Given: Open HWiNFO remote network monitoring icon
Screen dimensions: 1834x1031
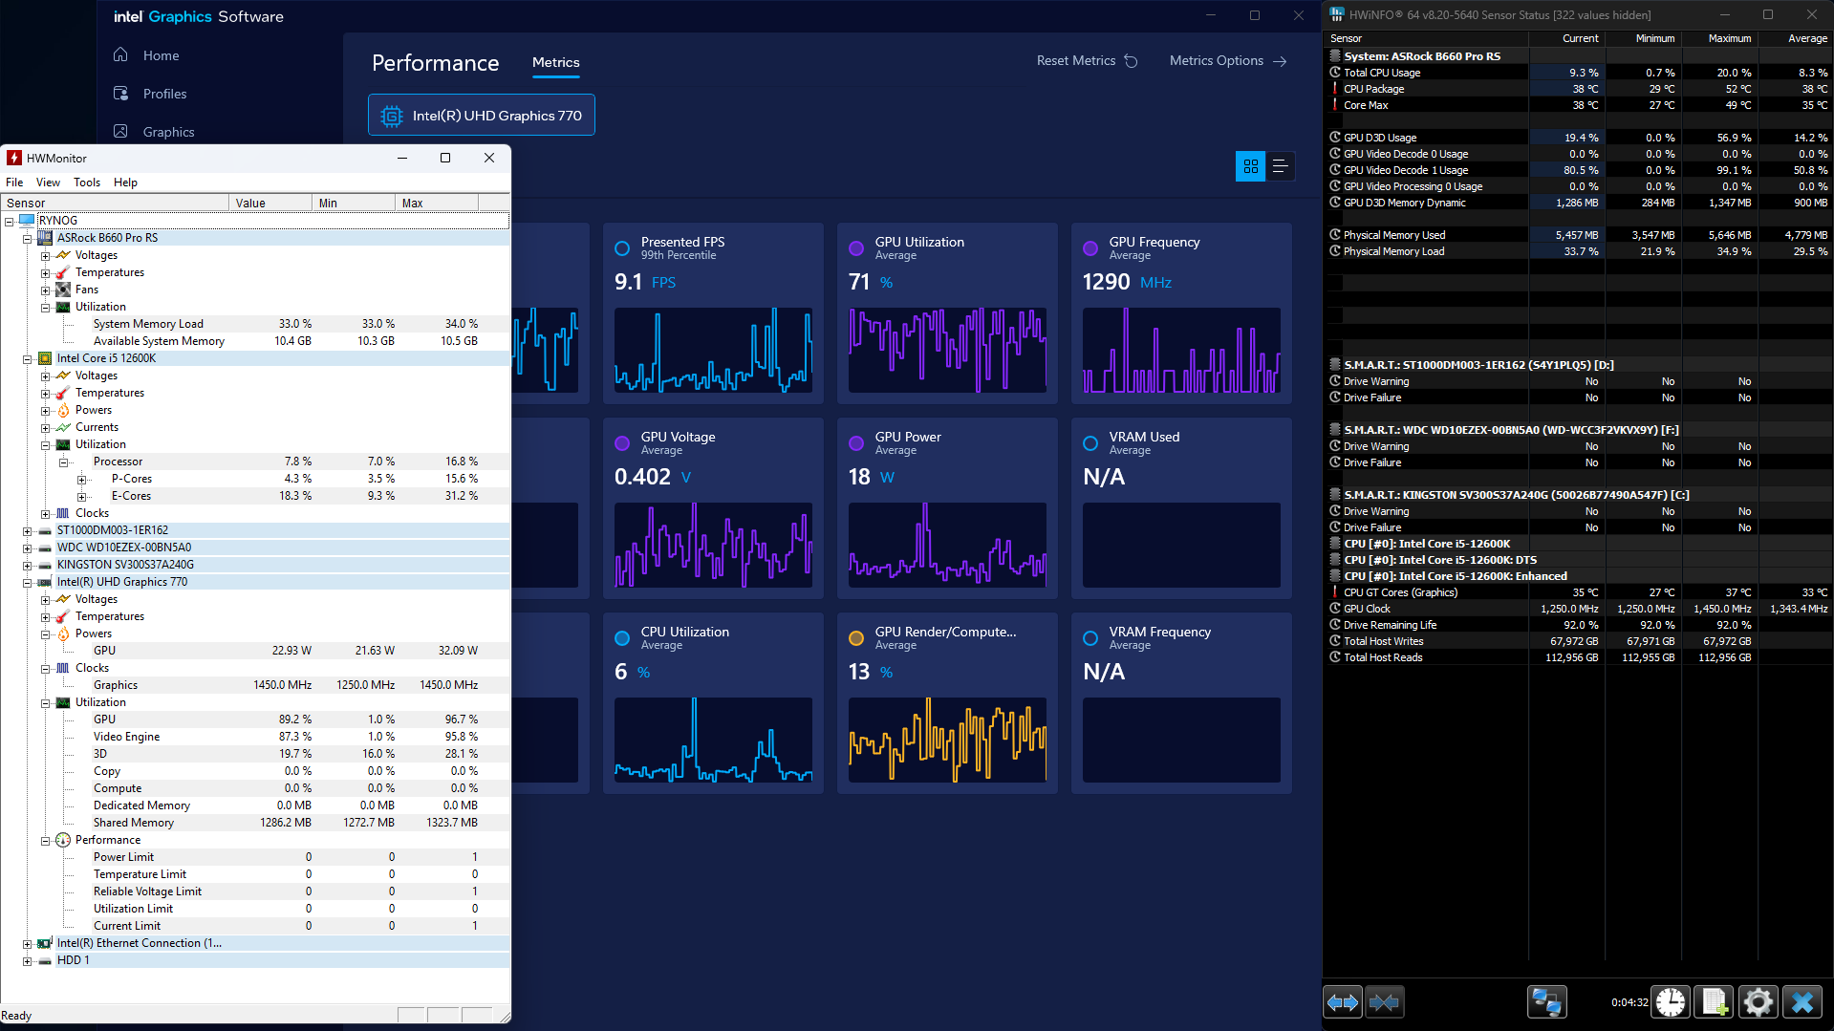Looking at the screenshot, I should (1546, 1002).
